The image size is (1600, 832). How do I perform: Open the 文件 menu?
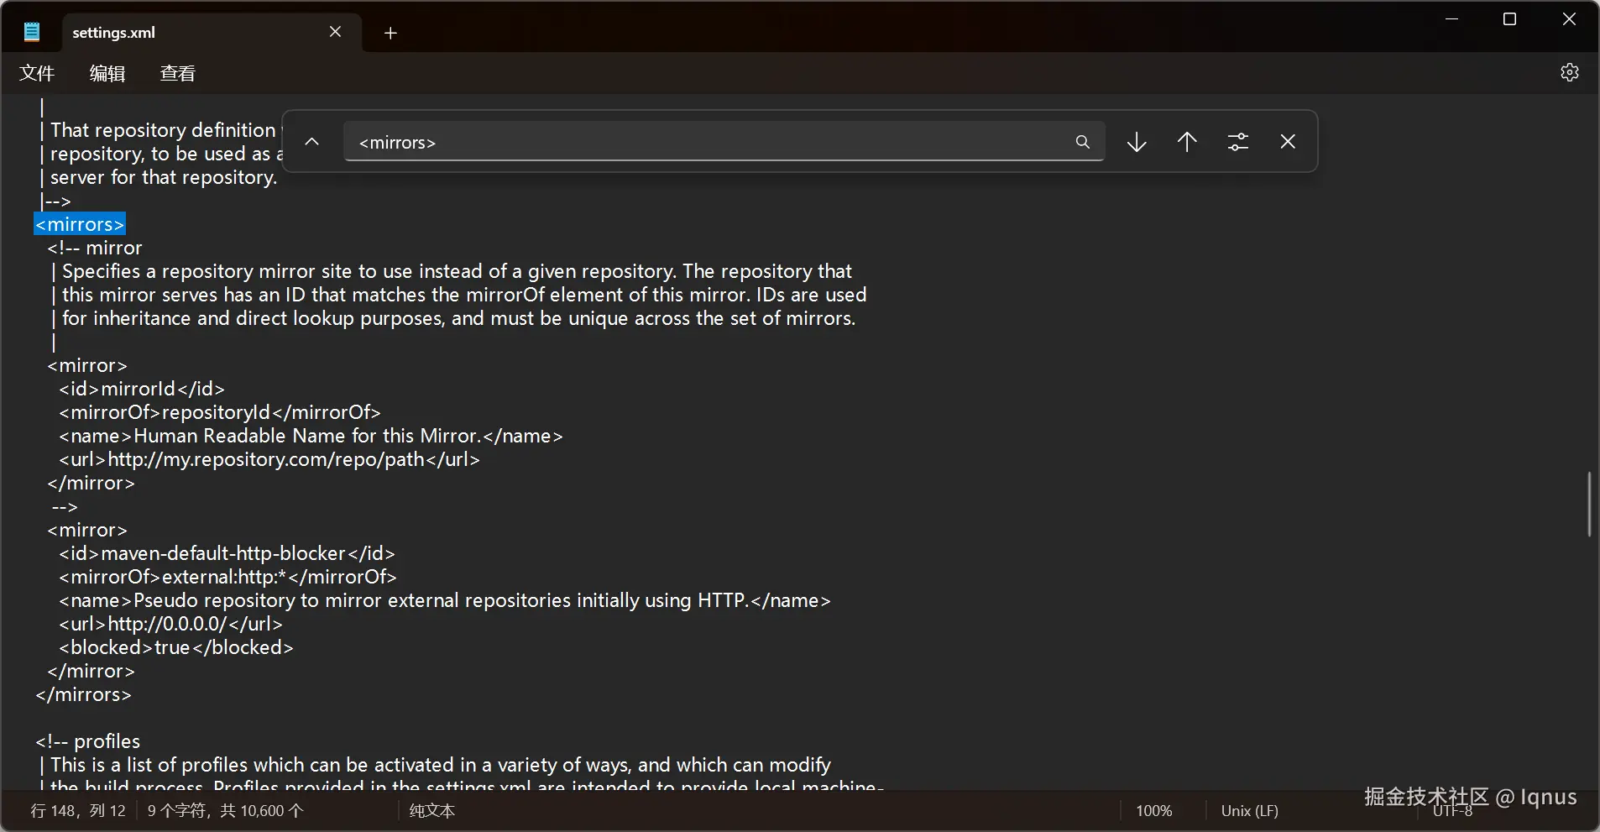[x=37, y=73]
